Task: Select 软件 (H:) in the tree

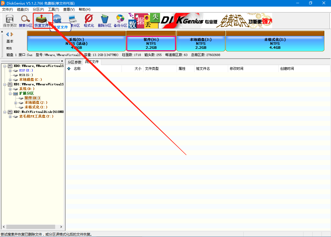Action: point(32,98)
